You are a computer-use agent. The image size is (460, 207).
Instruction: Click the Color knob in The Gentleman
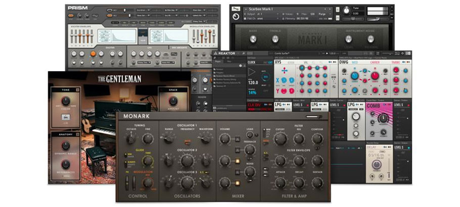(66, 100)
